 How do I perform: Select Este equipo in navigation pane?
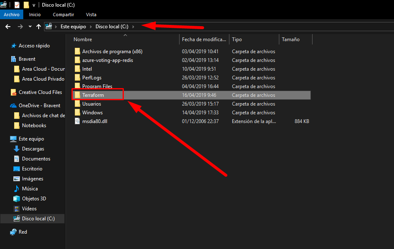coord(31,139)
